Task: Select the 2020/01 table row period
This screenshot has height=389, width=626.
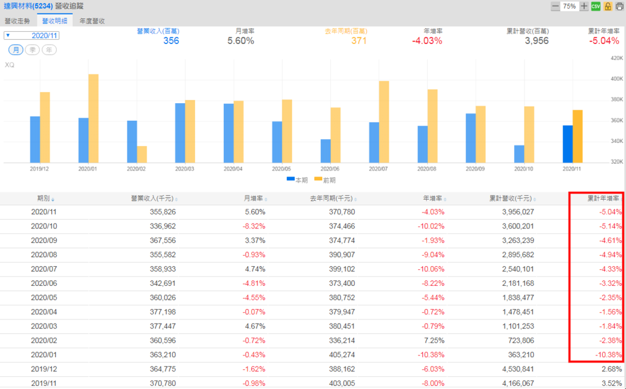Action: [44, 355]
